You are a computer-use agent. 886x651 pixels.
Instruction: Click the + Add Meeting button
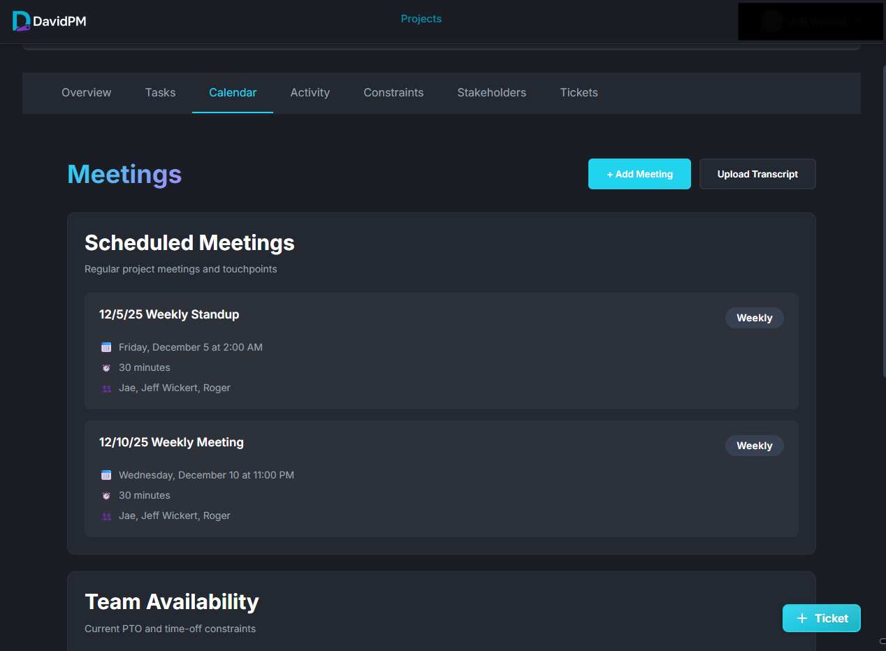639,174
